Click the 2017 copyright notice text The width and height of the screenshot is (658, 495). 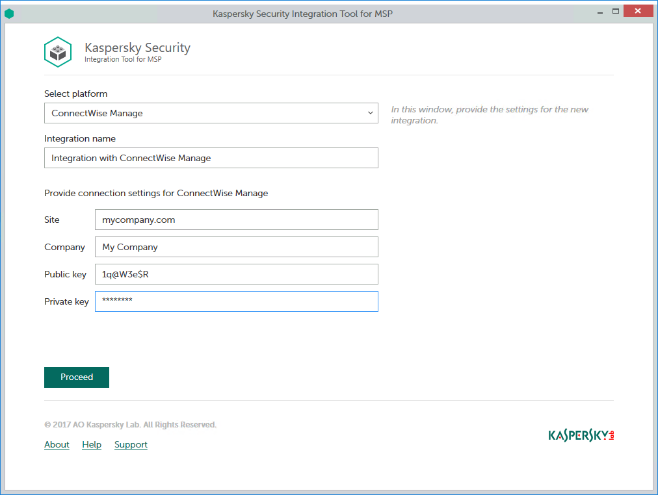pyautogui.click(x=130, y=425)
